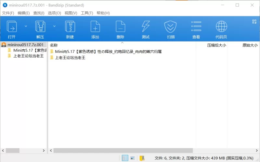Sort by the 原始大小 column header

(250, 45)
